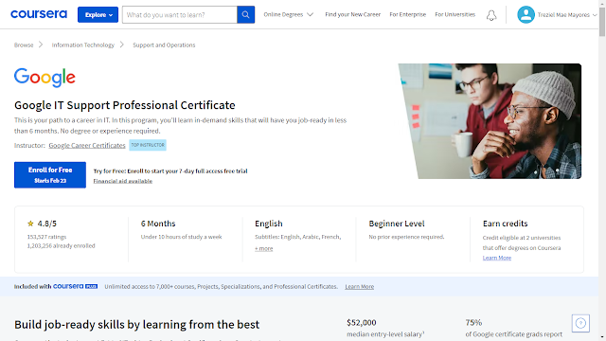
Task: Click the magnifying glass search button
Action: [246, 15]
